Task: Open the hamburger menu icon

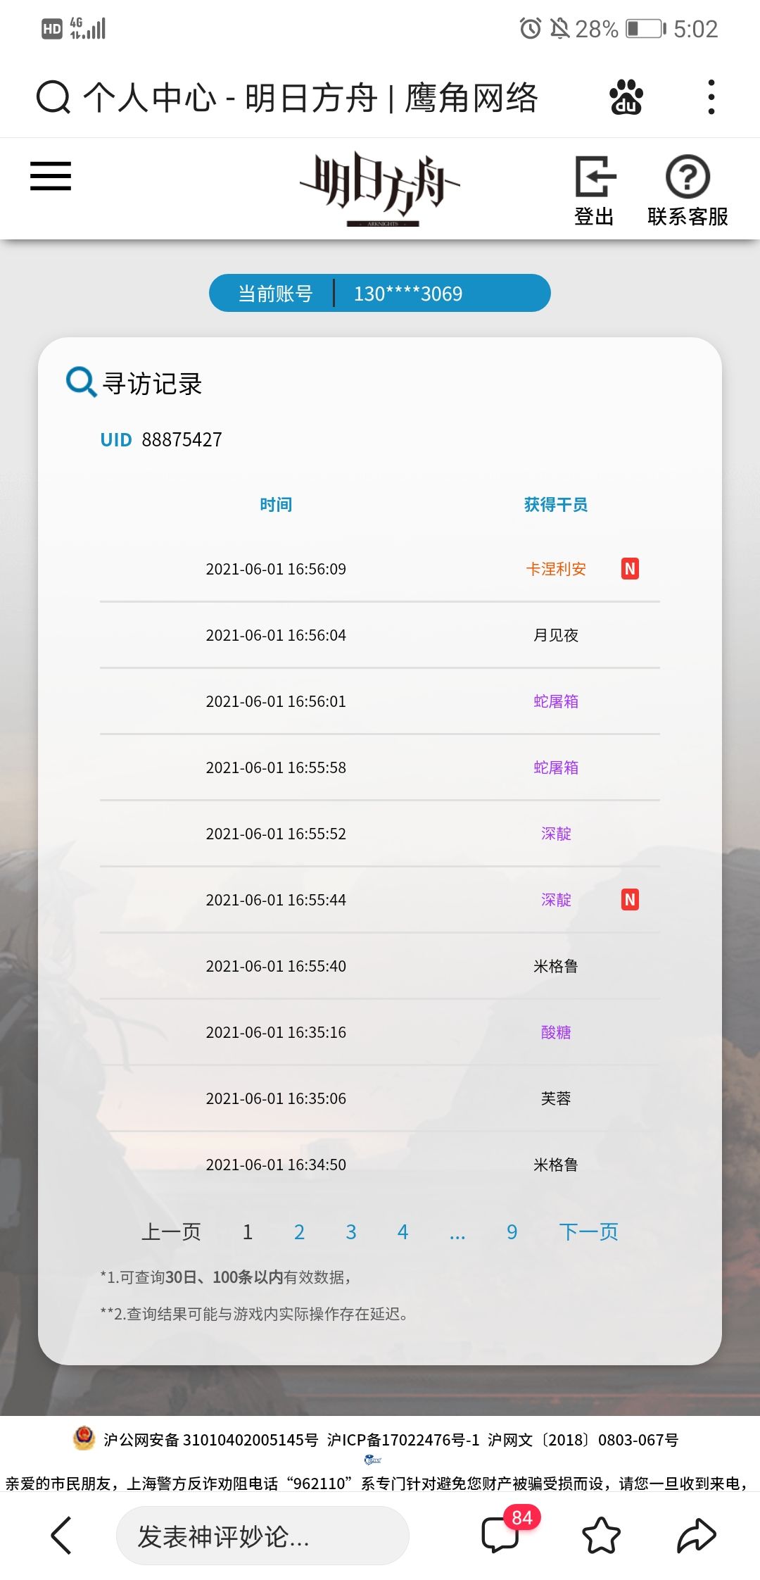Action: [x=51, y=176]
